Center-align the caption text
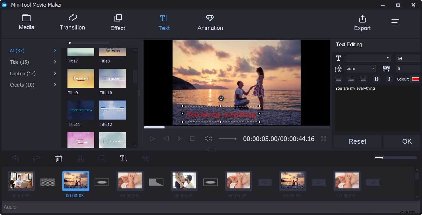Viewport: 422px width, 215px height. coord(351,79)
